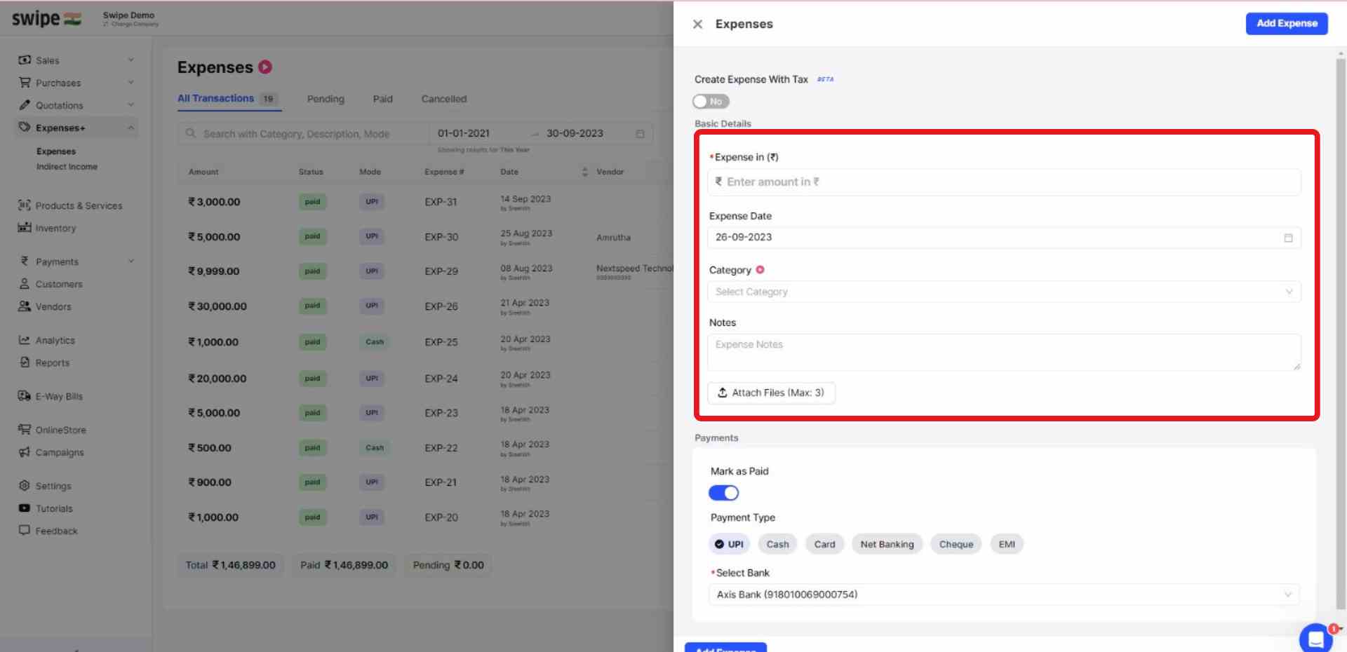
Task: Select Cash payment type
Action: pyautogui.click(x=777, y=544)
